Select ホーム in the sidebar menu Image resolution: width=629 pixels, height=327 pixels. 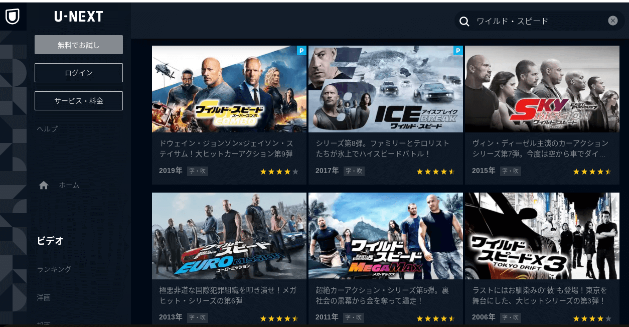click(69, 185)
